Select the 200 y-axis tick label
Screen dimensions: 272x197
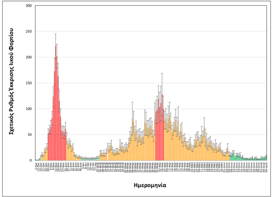click(x=29, y=57)
